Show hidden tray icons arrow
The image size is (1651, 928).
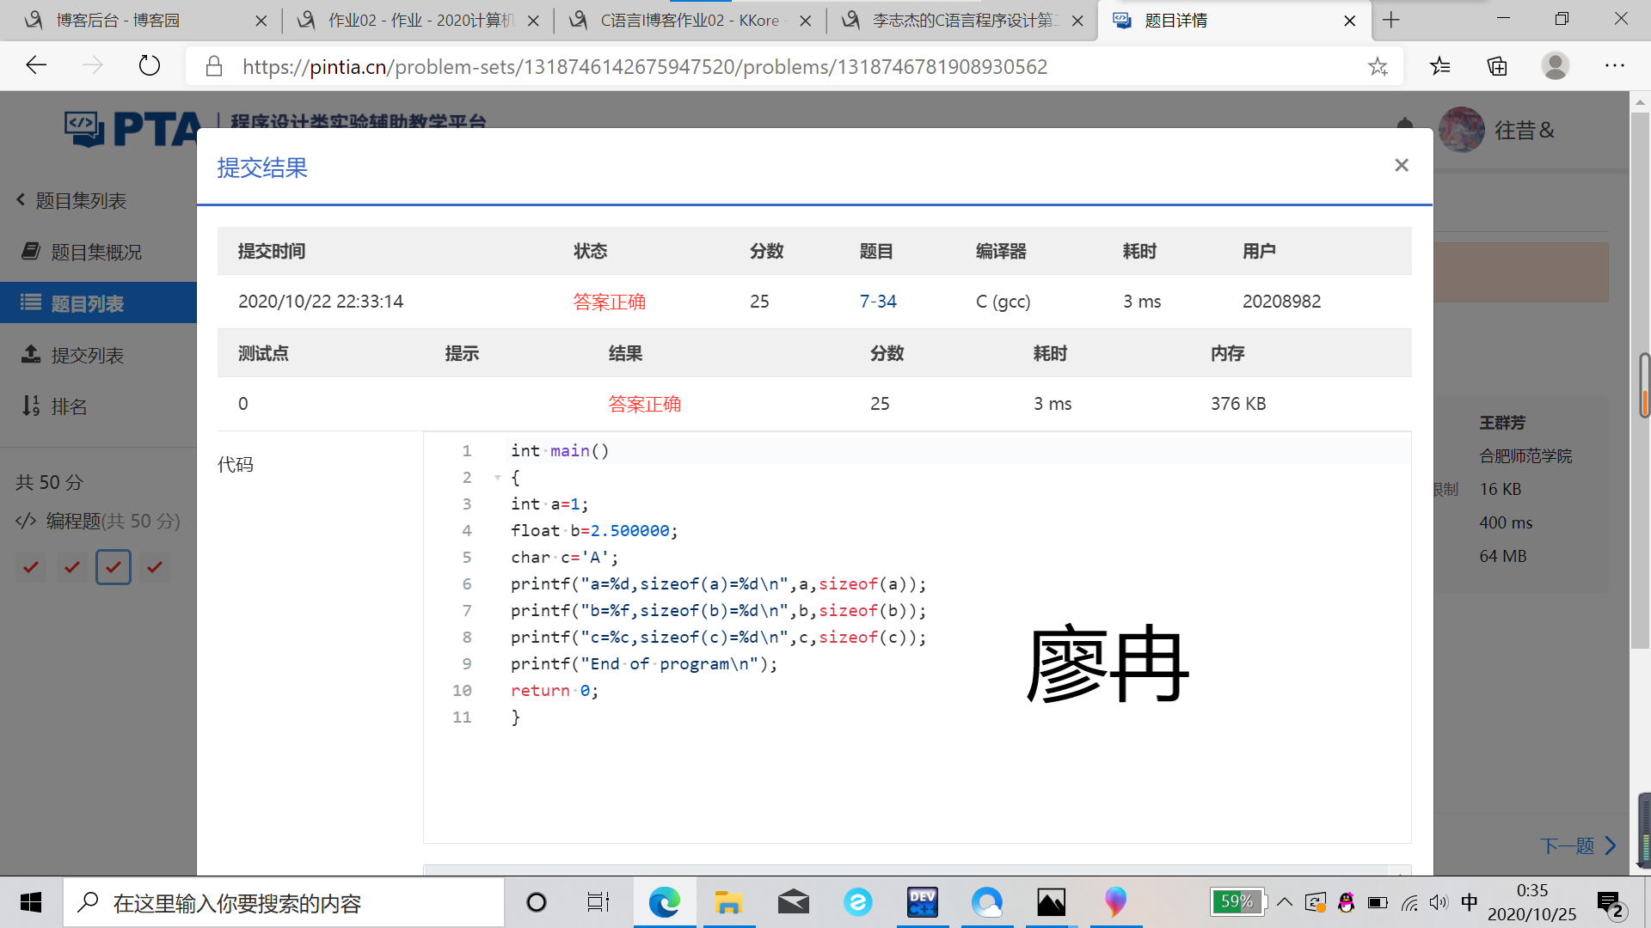click(1284, 902)
